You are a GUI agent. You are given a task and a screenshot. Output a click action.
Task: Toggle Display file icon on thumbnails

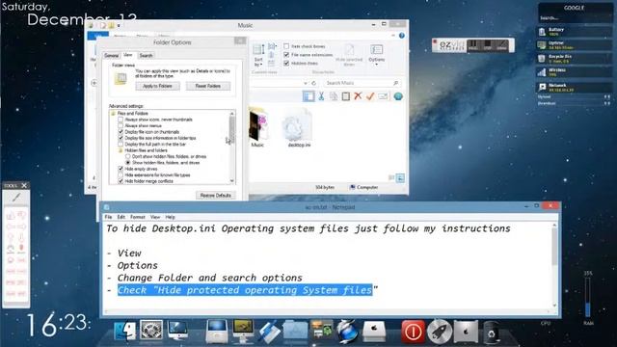[x=121, y=132]
